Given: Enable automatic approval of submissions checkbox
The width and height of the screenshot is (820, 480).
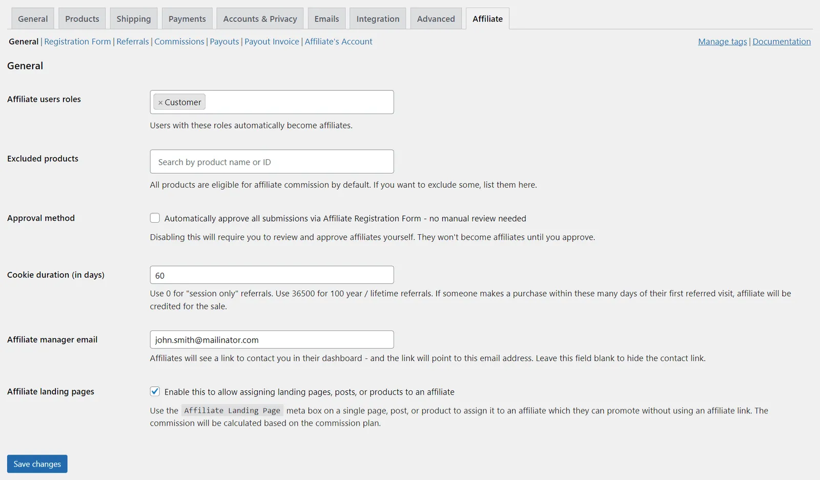Looking at the screenshot, I should pyautogui.click(x=155, y=218).
